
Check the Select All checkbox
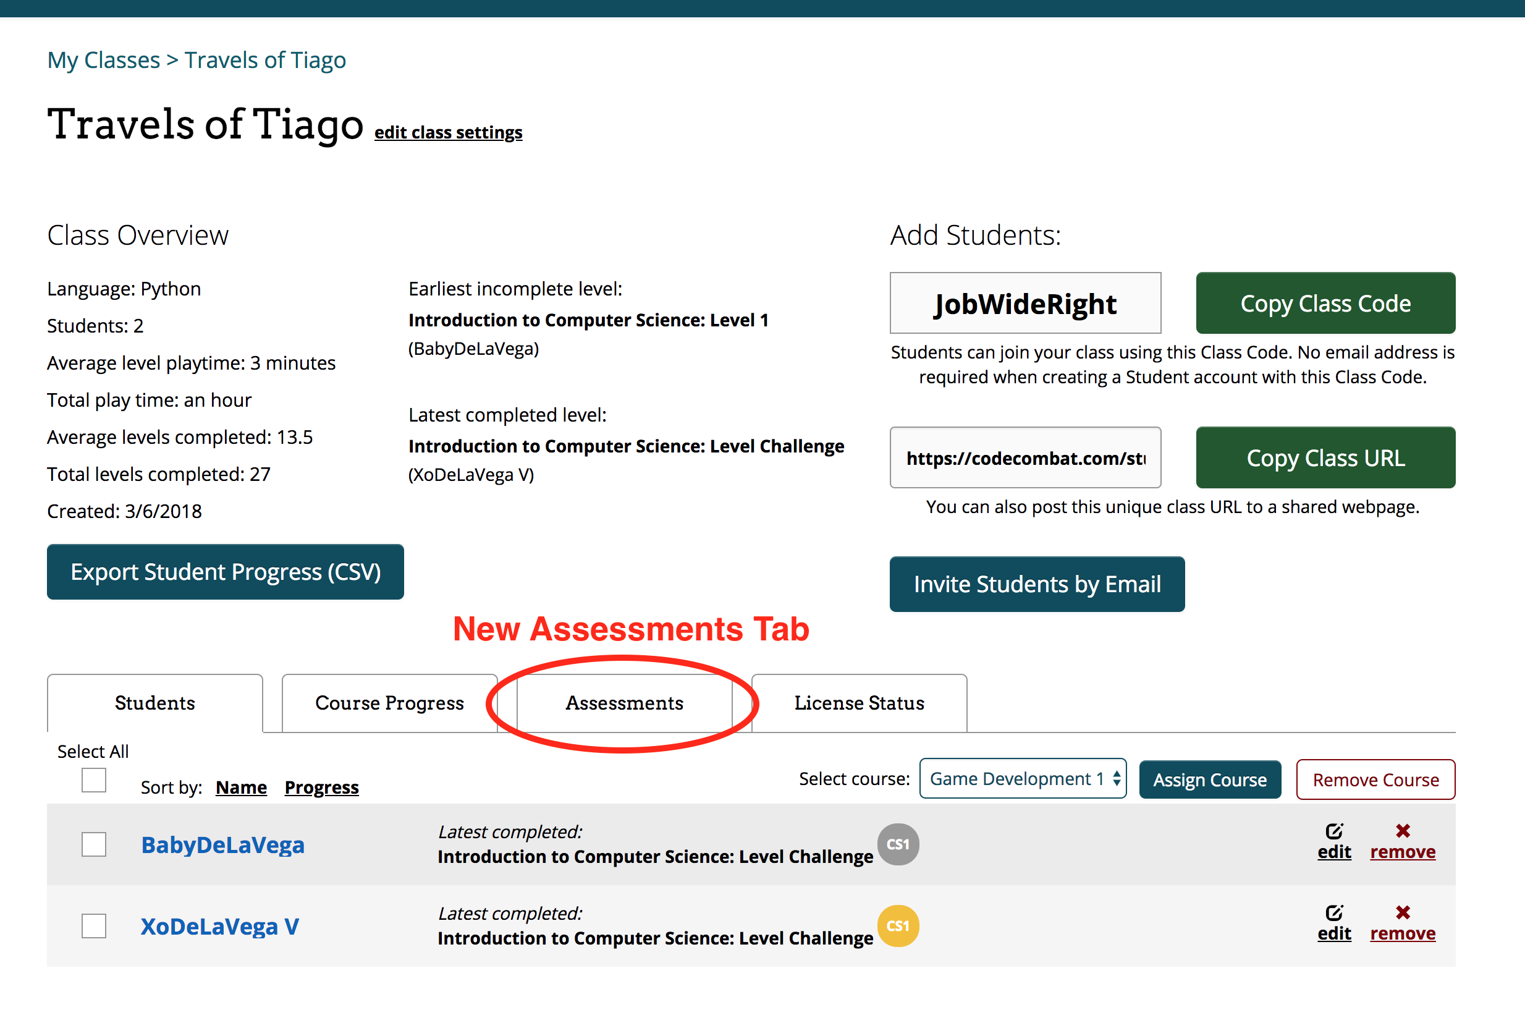coord(94,780)
